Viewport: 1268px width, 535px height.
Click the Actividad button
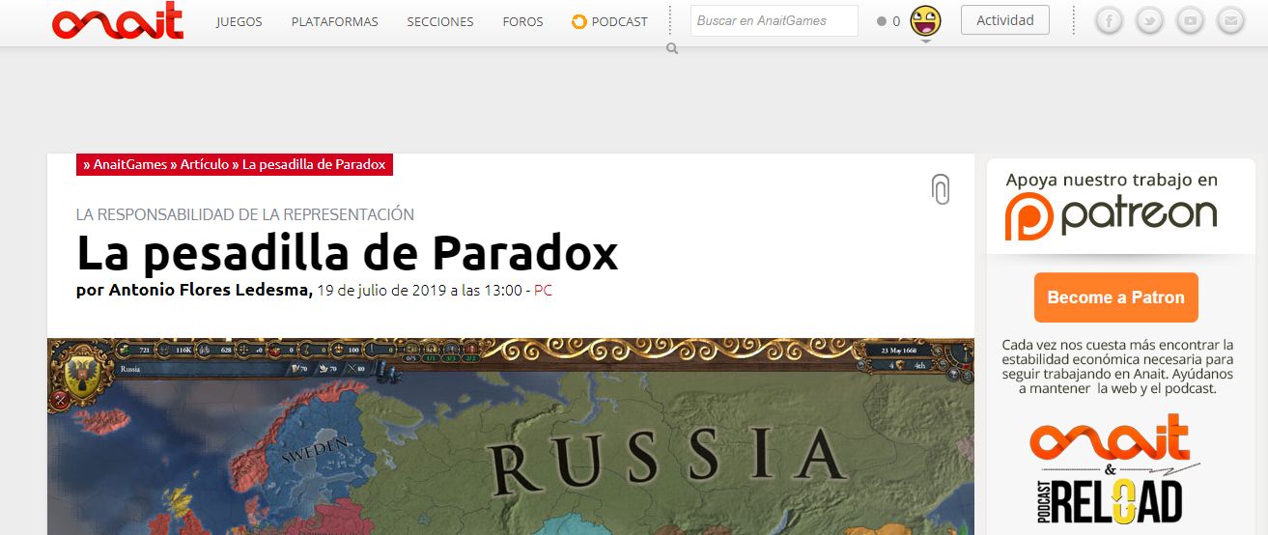click(x=1004, y=20)
